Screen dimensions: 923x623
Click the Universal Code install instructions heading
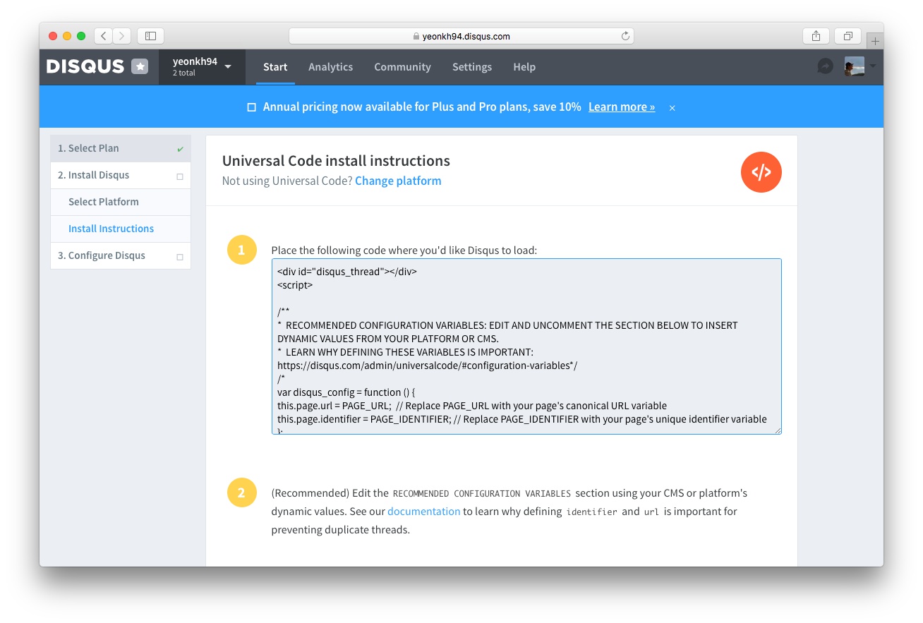336,161
